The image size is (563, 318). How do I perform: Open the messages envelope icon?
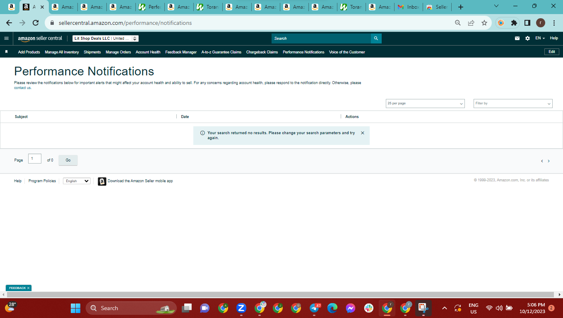pos(517,38)
